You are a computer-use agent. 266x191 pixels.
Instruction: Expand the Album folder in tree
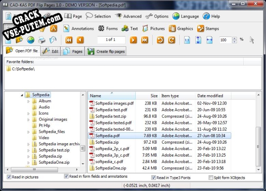pos(29,101)
